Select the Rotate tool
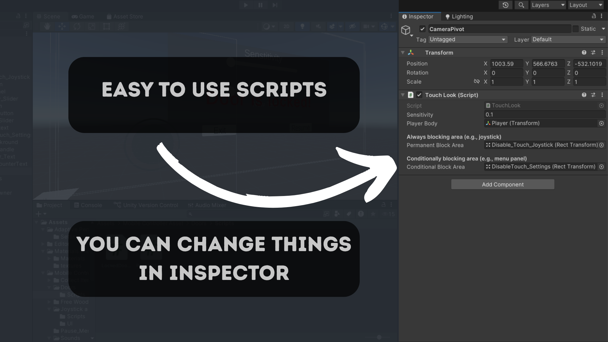The height and width of the screenshot is (342, 608). [77, 27]
